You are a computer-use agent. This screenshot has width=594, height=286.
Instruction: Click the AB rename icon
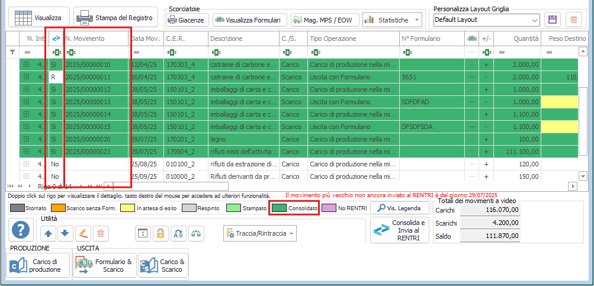177,233
